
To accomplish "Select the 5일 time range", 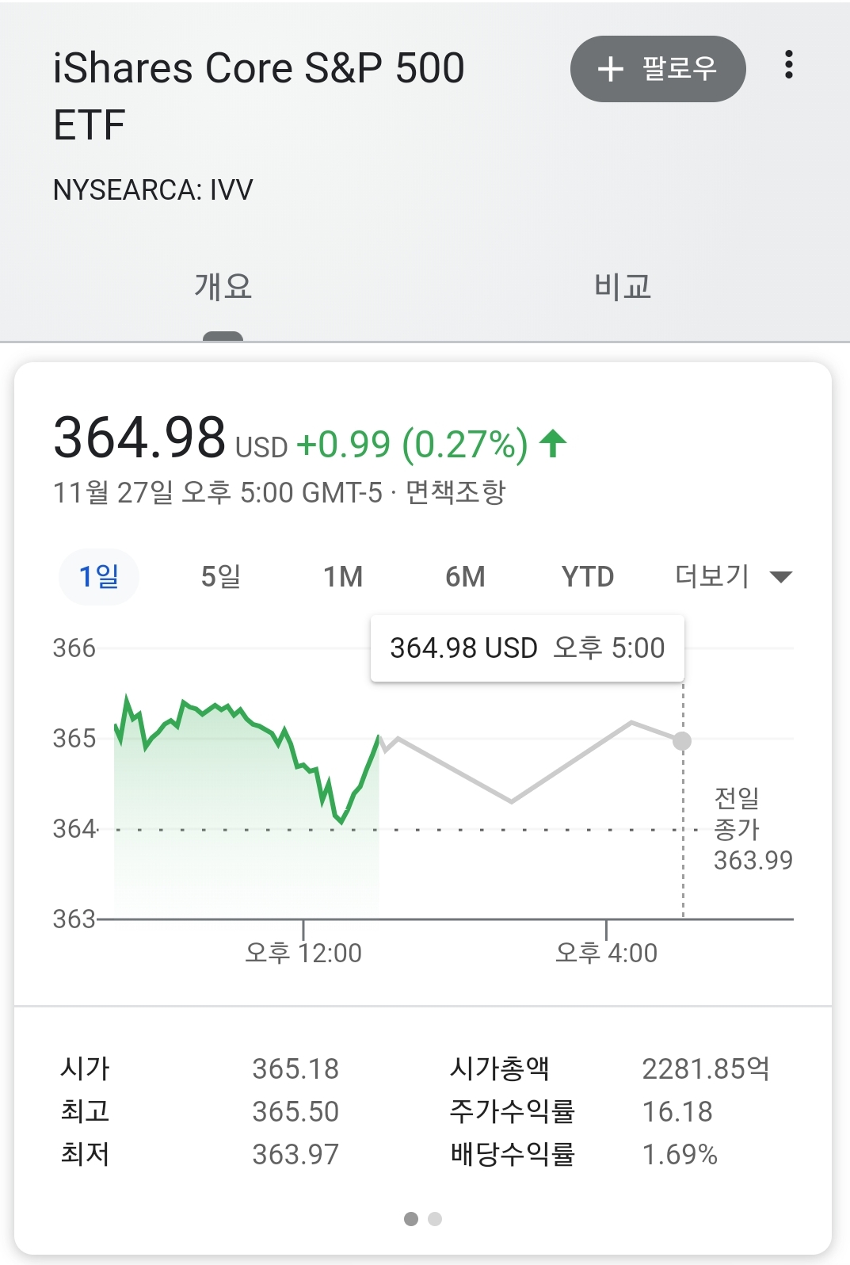I will (221, 576).
